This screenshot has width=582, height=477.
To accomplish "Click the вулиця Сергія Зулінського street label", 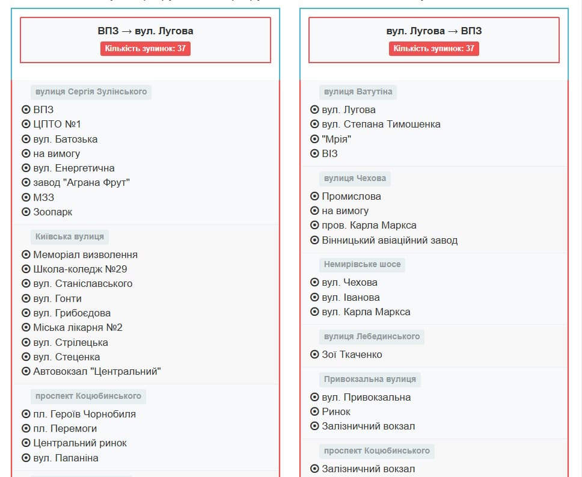I will (x=91, y=91).
